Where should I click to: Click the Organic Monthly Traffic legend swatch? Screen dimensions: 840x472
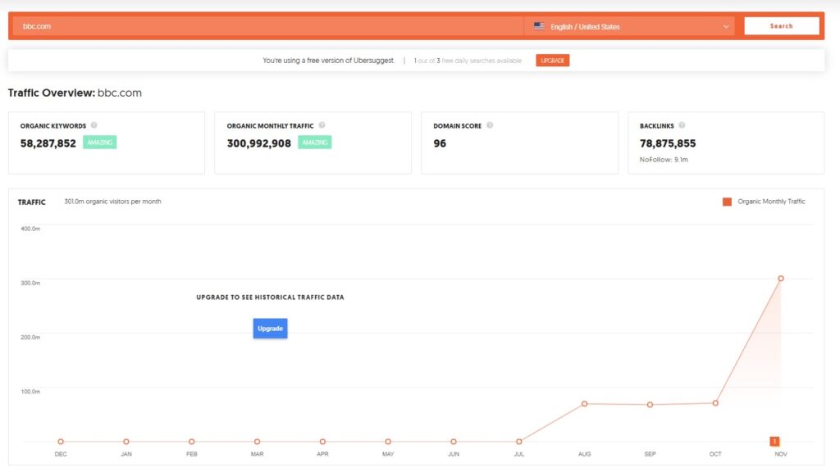coord(727,202)
